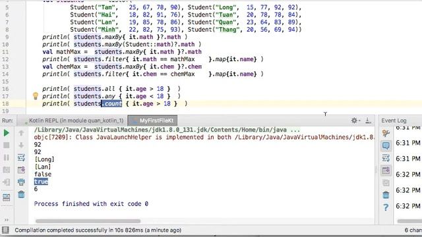Click the Compilation completed successfully status message
This screenshot has height=237, width=422.
click(x=98, y=230)
